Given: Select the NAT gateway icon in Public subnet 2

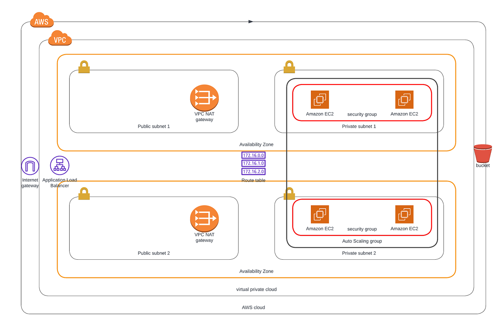Looking at the screenshot, I should pyautogui.click(x=204, y=219).
